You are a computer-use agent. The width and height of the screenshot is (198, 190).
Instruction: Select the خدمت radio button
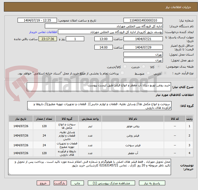143,67
